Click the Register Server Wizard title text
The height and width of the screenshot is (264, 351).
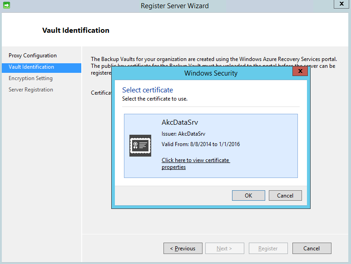pyautogui.click(x=175, y=6)
